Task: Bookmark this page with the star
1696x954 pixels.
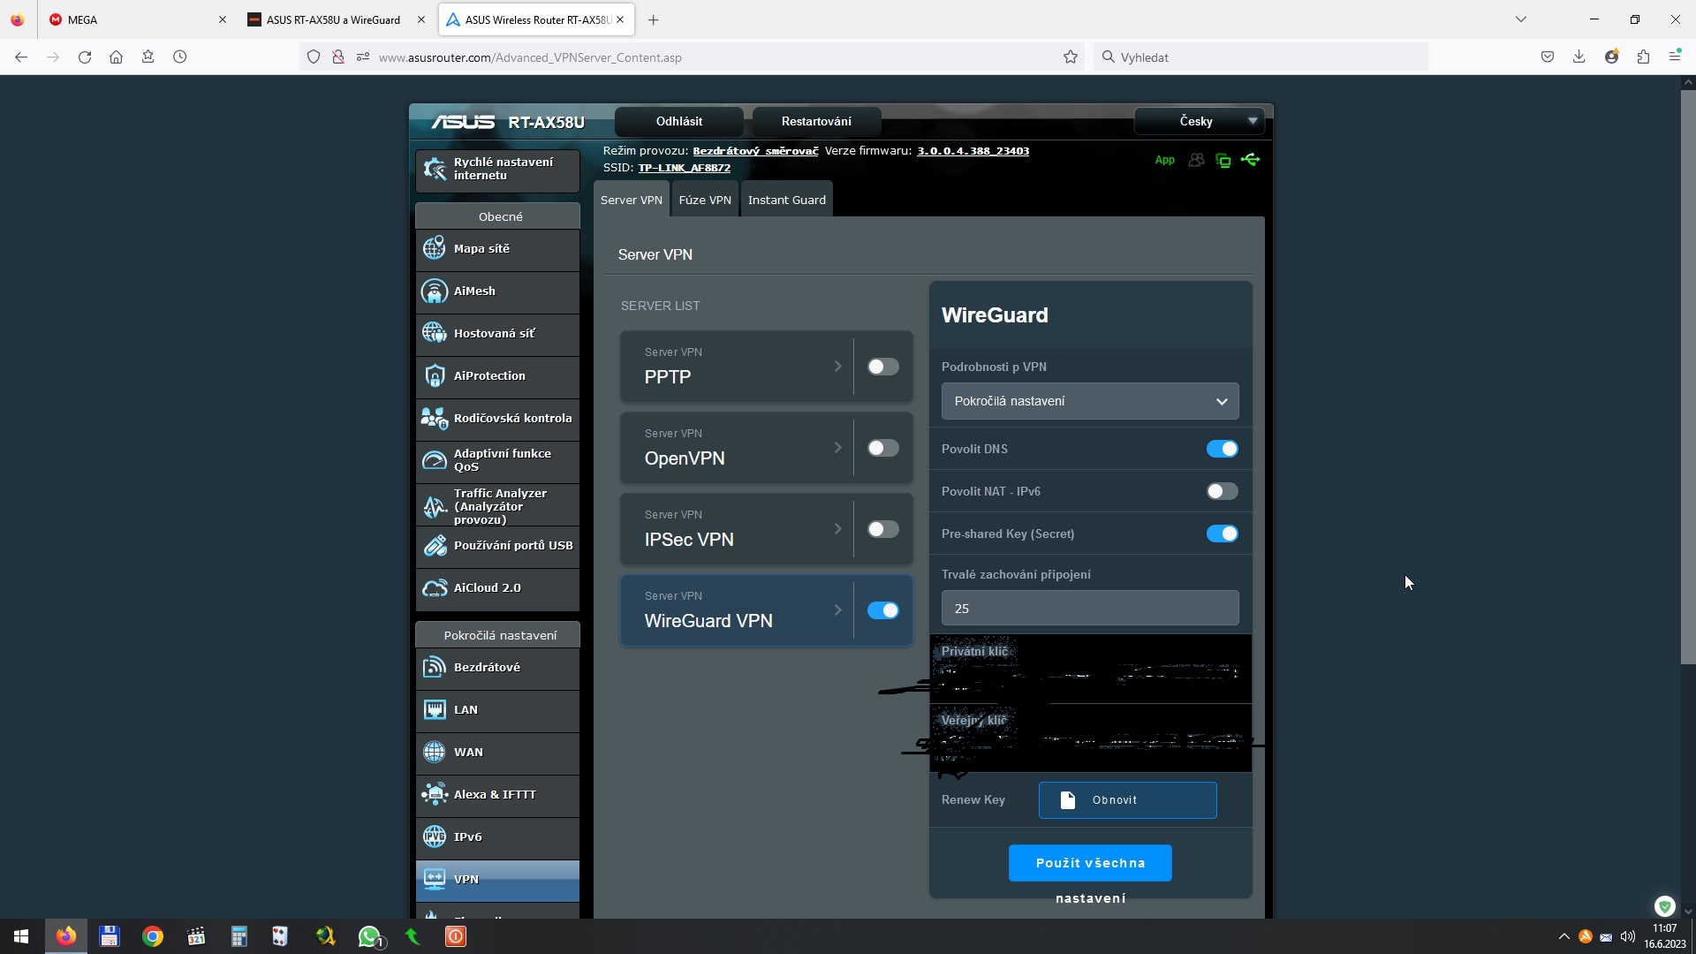Action: tap(1071, 57)
